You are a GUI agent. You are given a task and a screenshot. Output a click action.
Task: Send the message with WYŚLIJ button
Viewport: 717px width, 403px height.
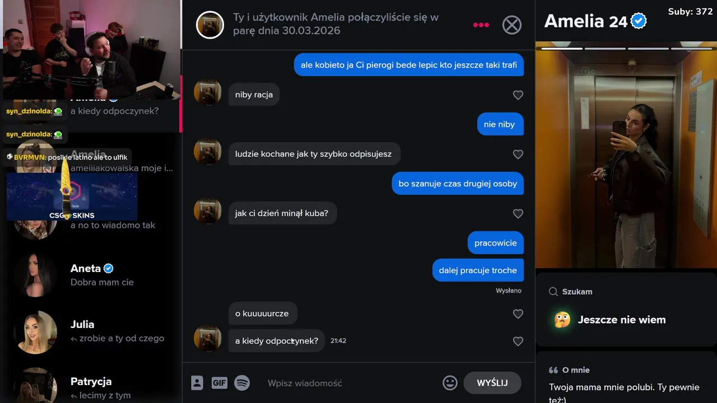tap(492, 383)
